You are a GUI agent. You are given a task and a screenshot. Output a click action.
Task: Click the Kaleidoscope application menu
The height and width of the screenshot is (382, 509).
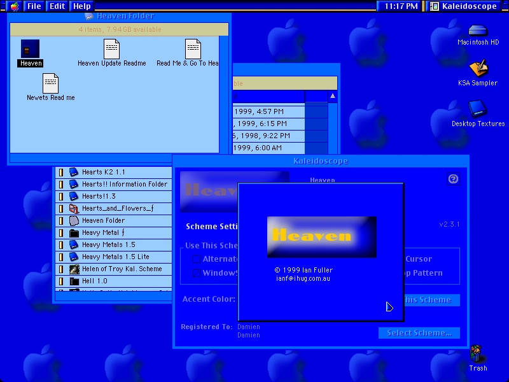pos(463,6)
